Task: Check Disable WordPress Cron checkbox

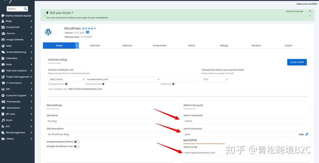Action: [x=78, y=146]
